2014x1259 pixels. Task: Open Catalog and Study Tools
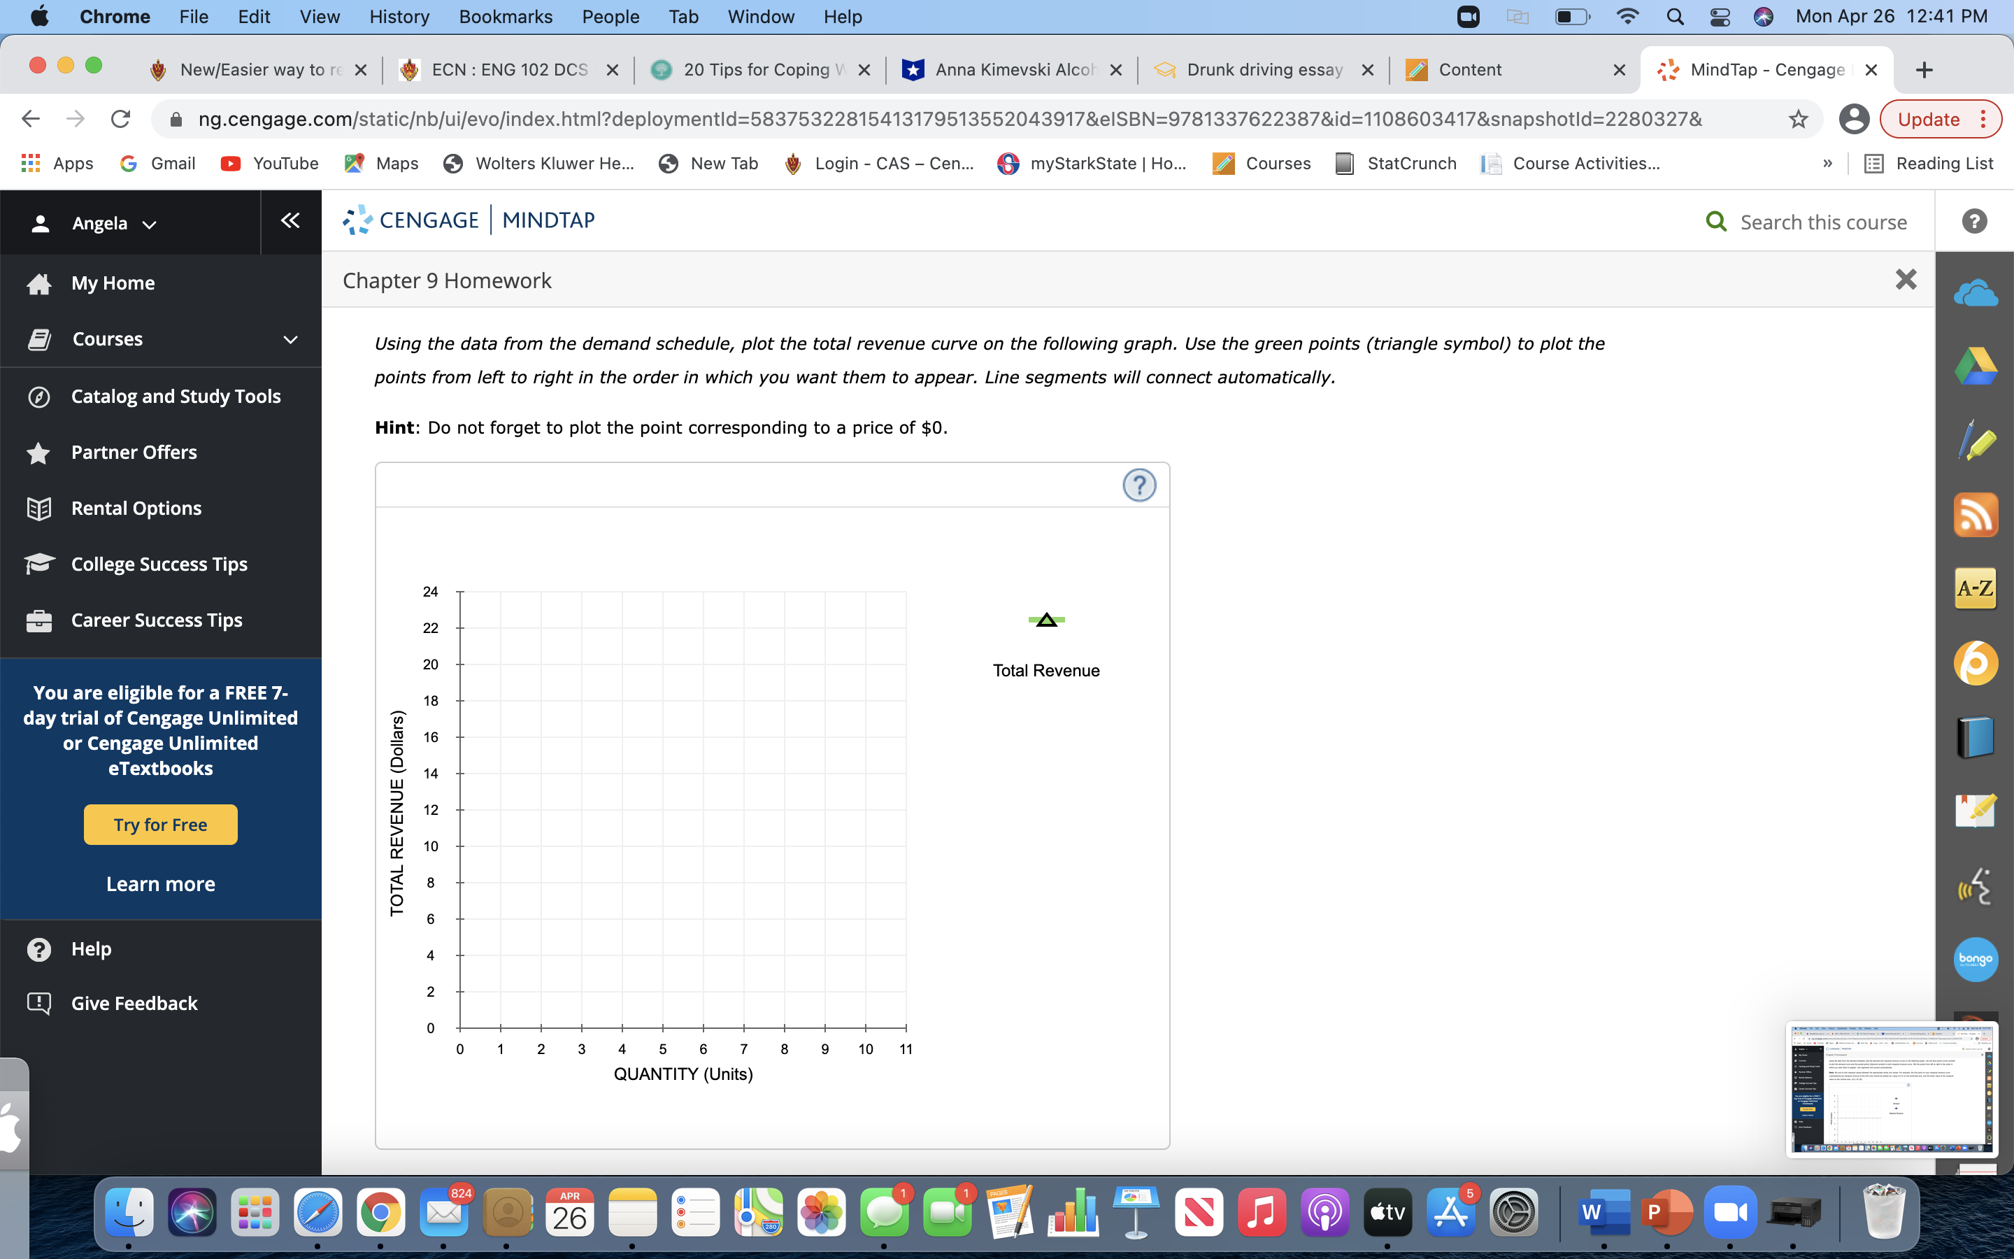pyautogui.click(x=176, y=397)
